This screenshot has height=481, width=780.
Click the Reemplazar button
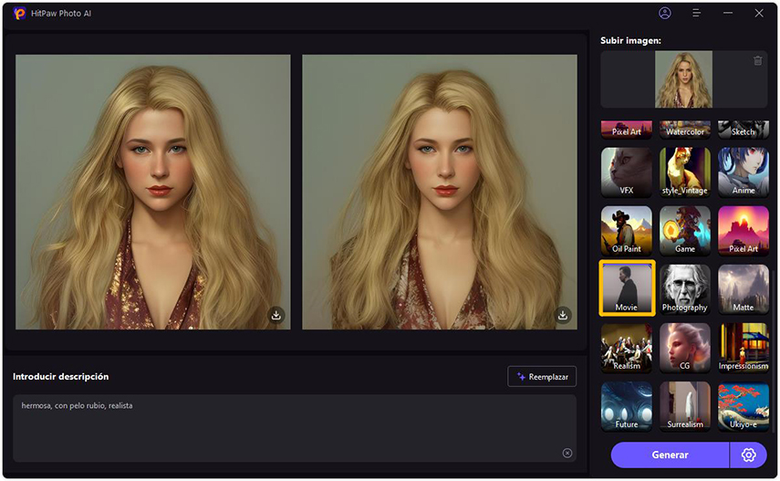coord(542,376)
